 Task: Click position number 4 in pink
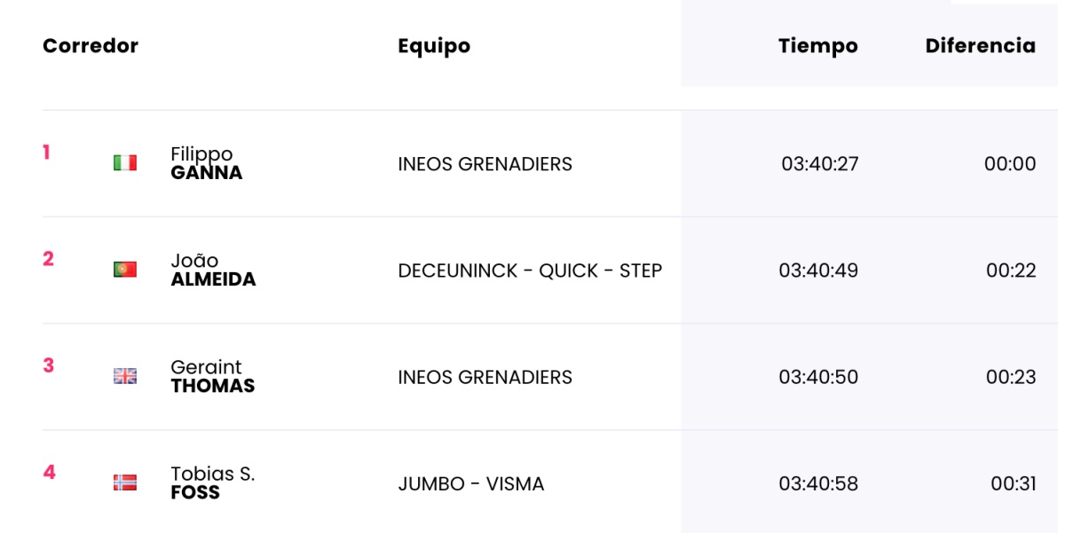tap(49, 472)
